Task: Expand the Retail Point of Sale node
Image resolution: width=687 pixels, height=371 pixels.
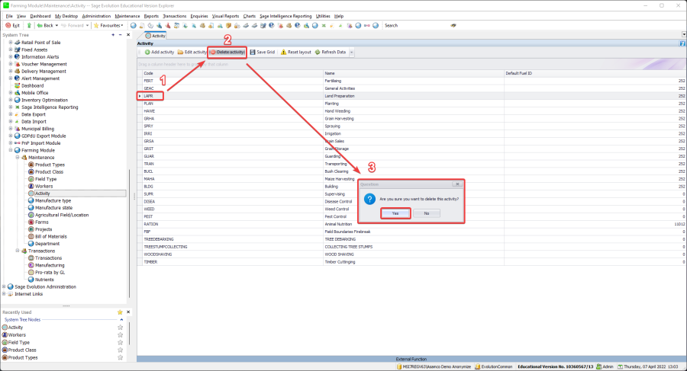Action: click(x=11, y=43)
